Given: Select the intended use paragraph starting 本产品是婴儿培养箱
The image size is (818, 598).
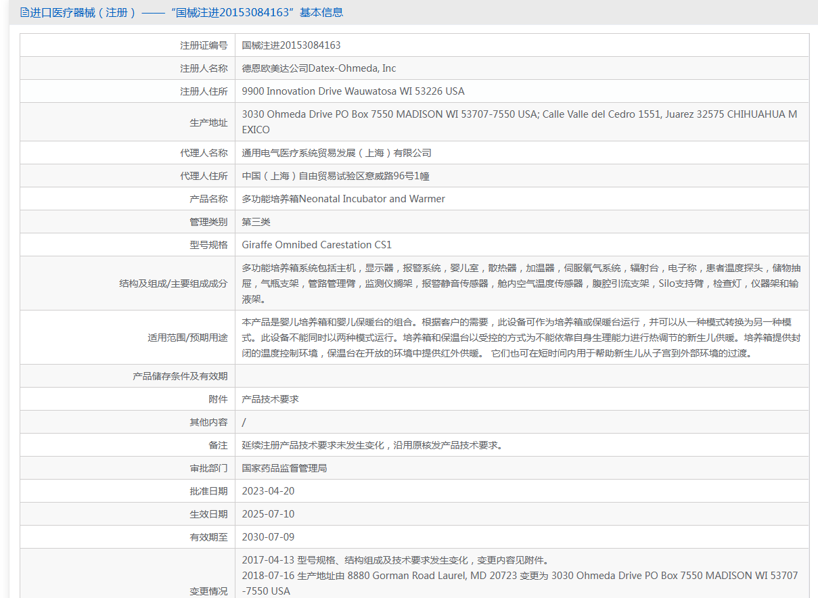Looking at the screenshot, I should pyautogui.click(x=522, y=337).
